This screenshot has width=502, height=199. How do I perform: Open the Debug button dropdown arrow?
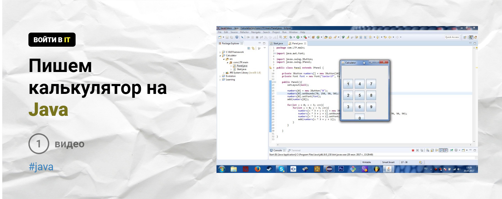tap(294, 37)
